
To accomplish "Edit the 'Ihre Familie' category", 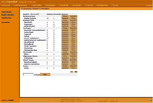I will [x=73, y=52].
